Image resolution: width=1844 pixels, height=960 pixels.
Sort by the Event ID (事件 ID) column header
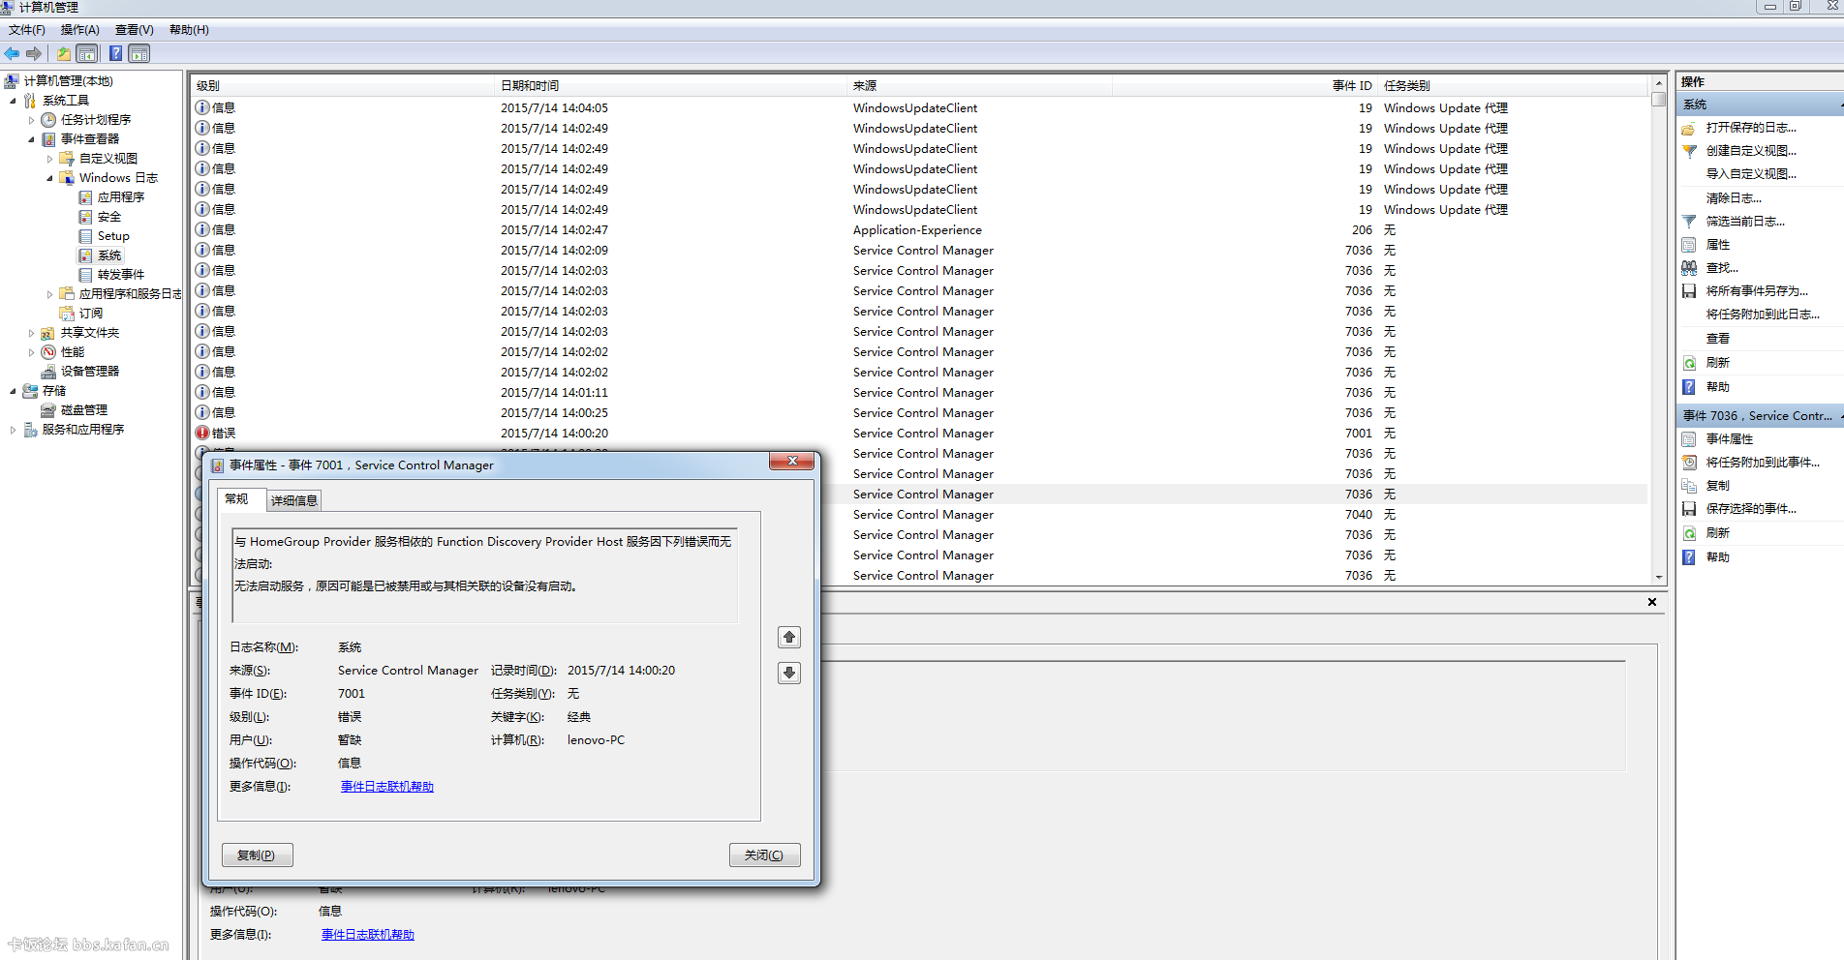pyautogui.click(x=1245, y=85)
